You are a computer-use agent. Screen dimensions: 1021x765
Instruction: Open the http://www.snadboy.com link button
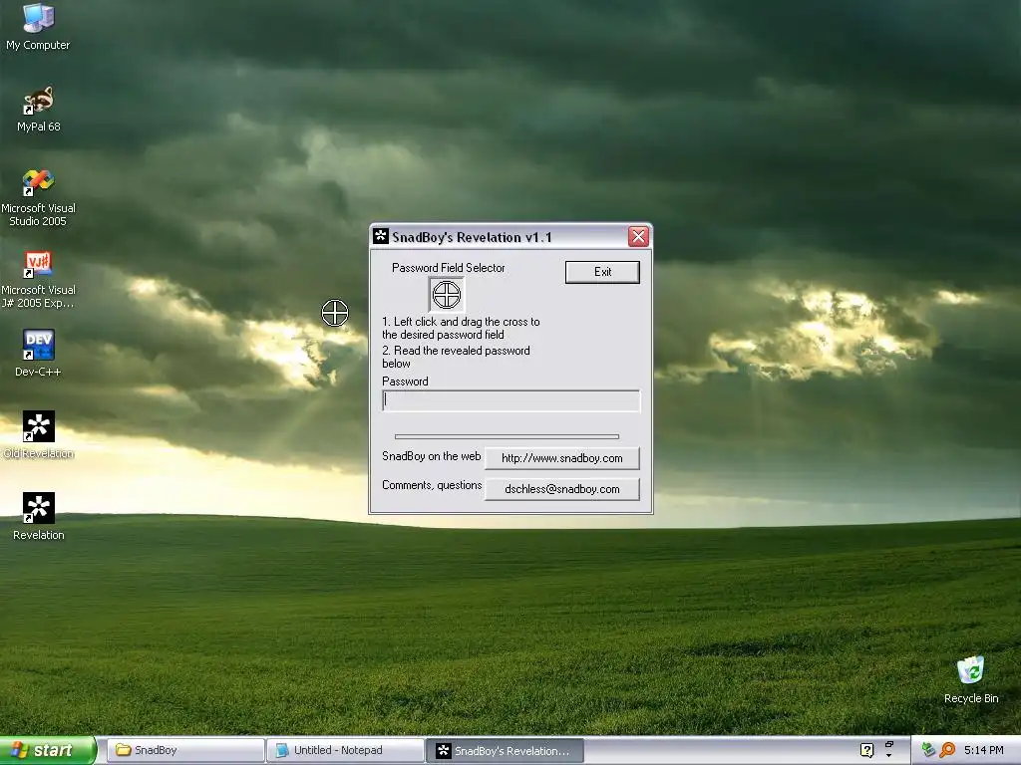[562, 458]
